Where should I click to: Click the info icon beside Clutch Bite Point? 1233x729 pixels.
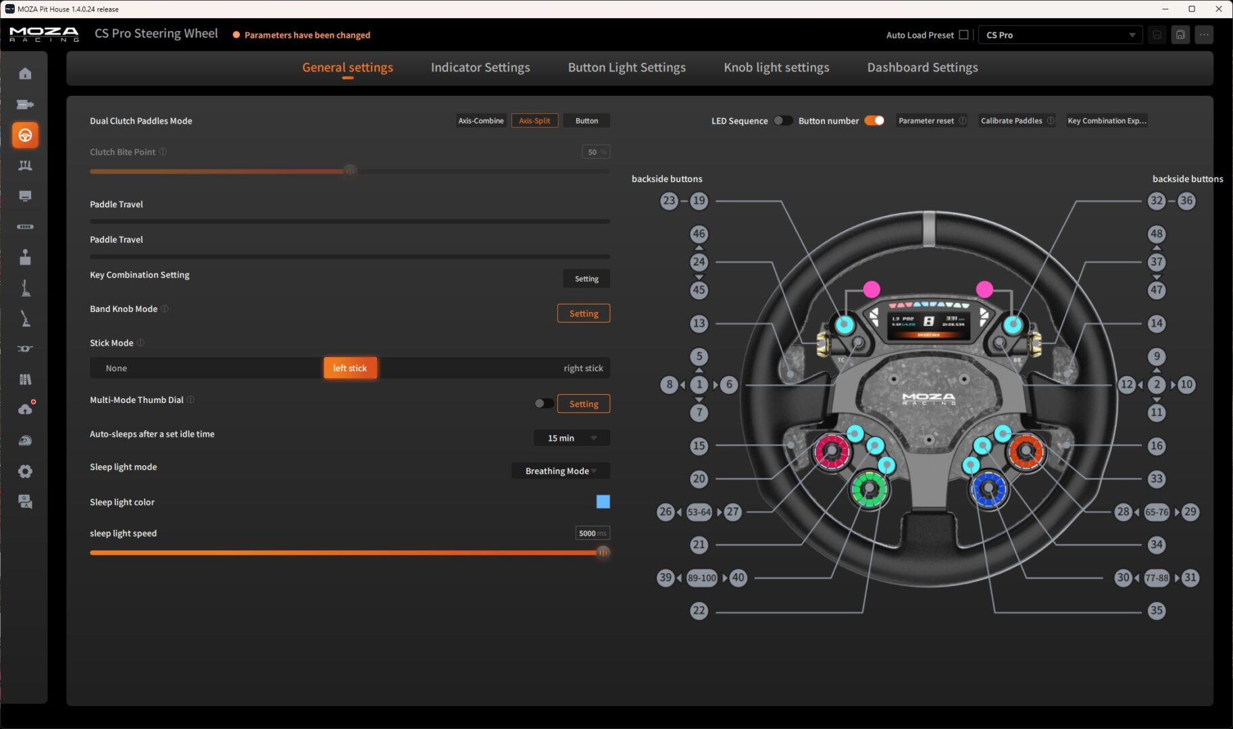pos(163,152)
